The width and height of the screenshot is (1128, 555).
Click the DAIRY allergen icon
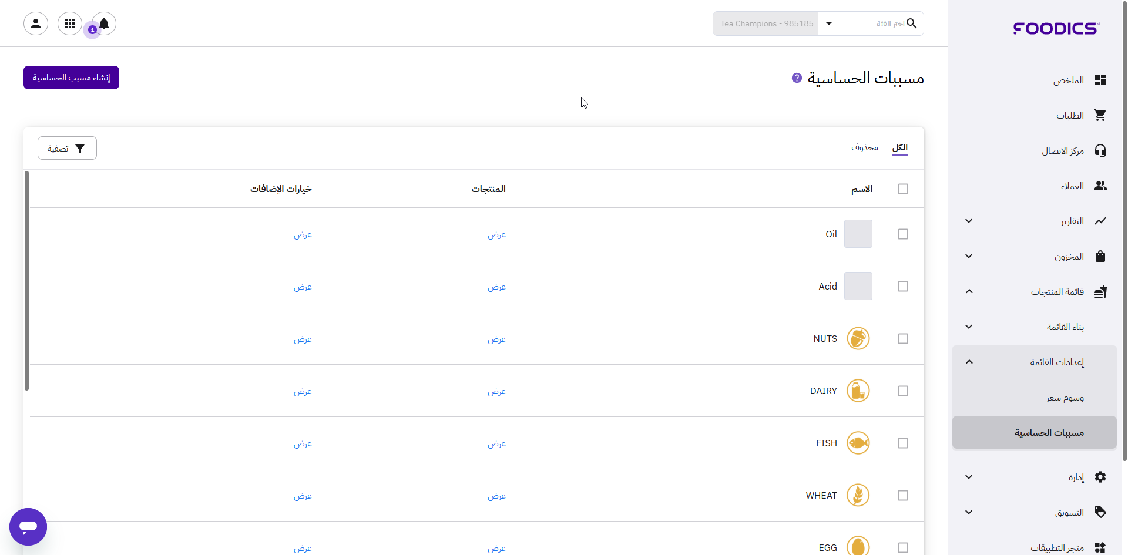[x=858, y=391]
